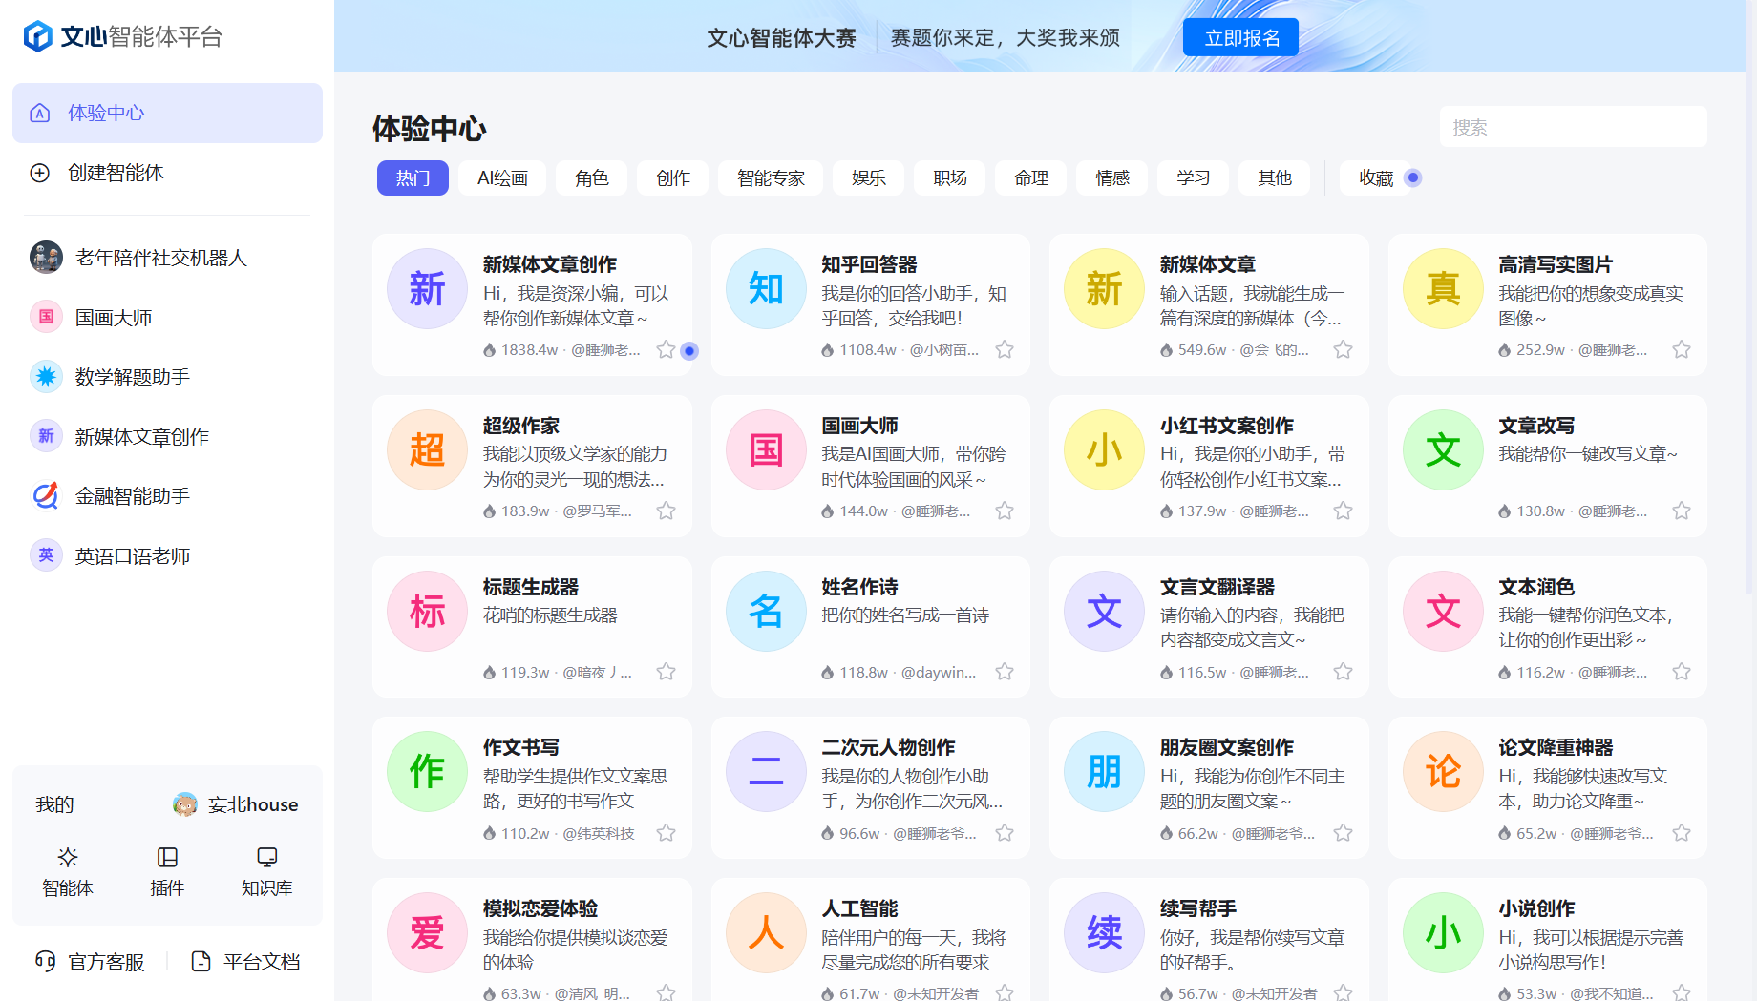The height and width of the screenshot is (1001, 1757).
Task: Star the 文章改写 card
Action: click(1682, 511)
